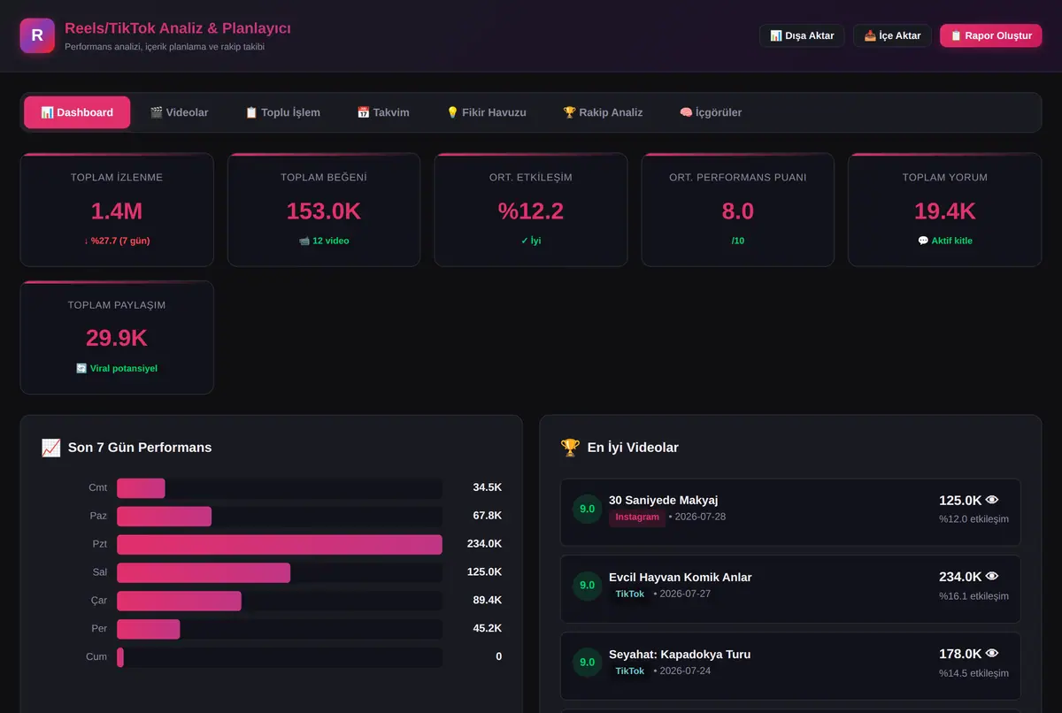Click the 9.0 score badge for Evcil Hayvan Komik Anlar

[x=587, y=585]
